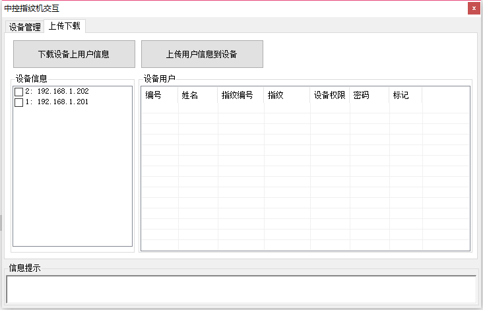483x310 pixels.
Task: Switch to the 设备管理 tab
Action: click(25, 27)
